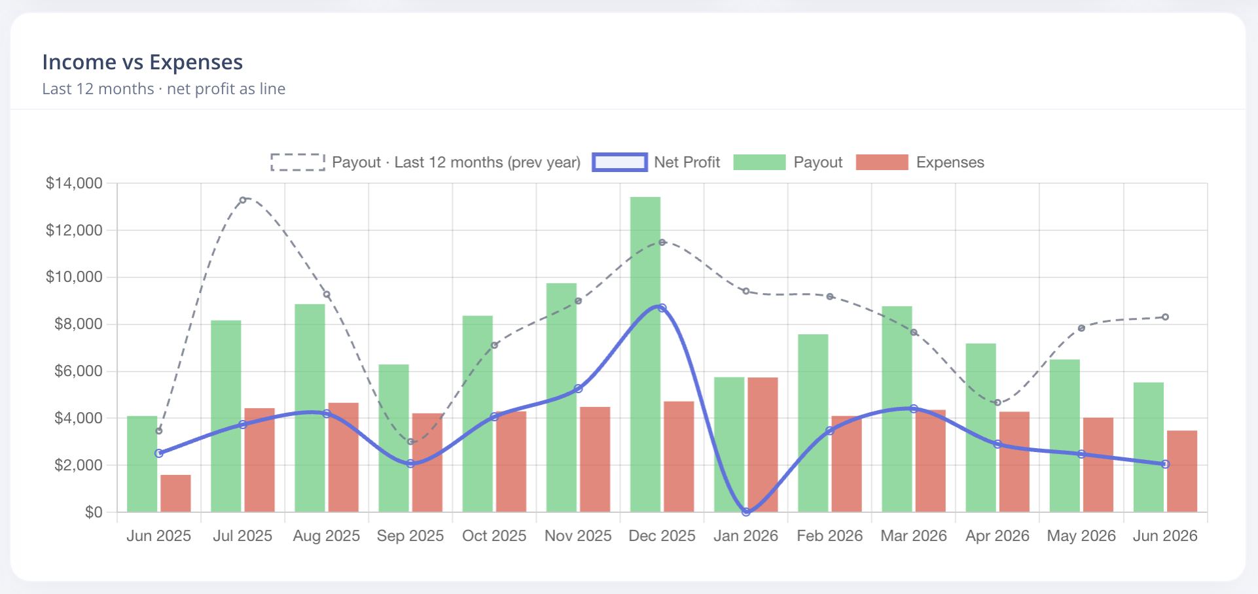Select the Feb 2026 green Payout bar
1258x594 pixels.
tap(813, 423)
